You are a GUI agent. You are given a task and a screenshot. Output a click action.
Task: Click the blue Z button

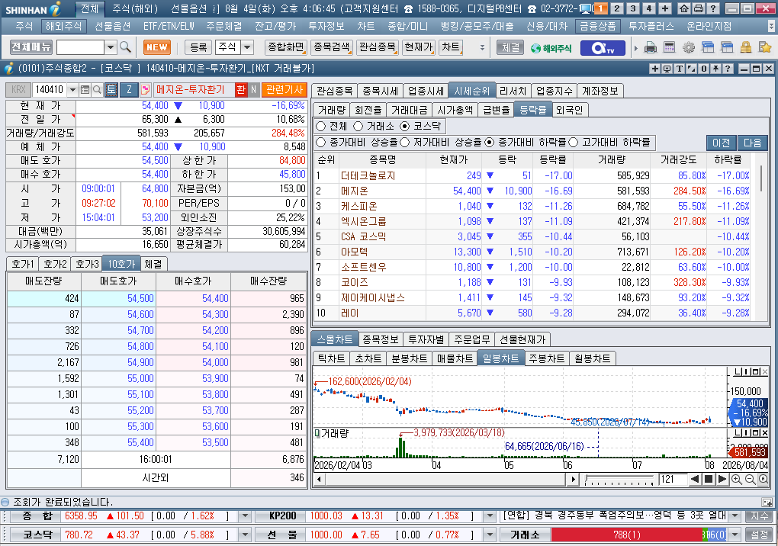click(129, 89)
